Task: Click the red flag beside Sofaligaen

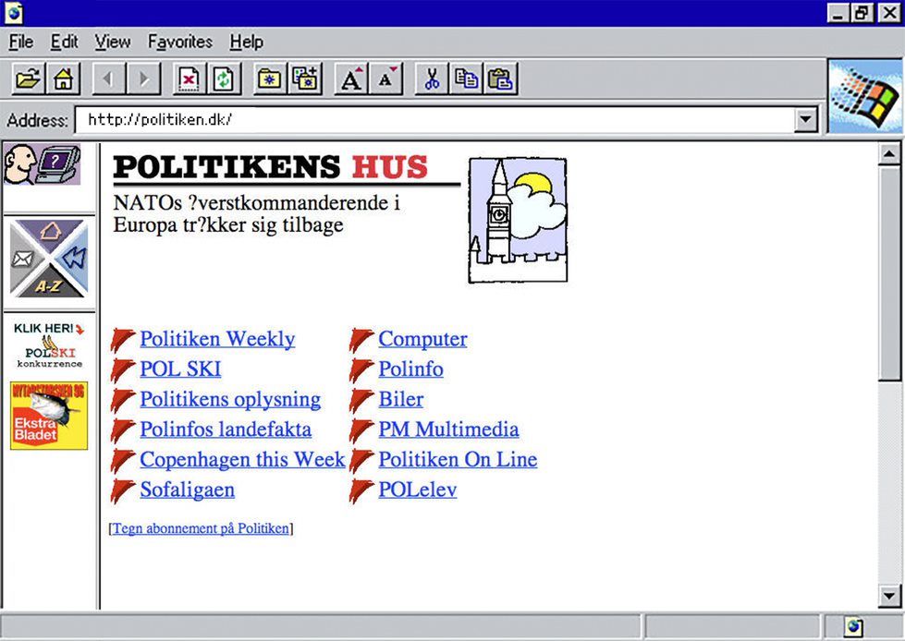Action: point(122,490)
